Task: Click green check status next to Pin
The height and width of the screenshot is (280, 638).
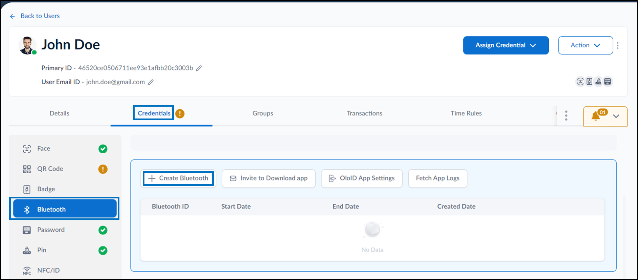Action: [103, 250]
